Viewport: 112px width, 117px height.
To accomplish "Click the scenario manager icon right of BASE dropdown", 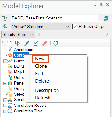I will point(106,18).
